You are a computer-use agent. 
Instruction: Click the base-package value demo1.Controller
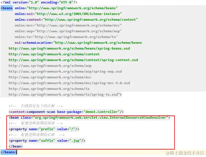[x=102, y=112]
